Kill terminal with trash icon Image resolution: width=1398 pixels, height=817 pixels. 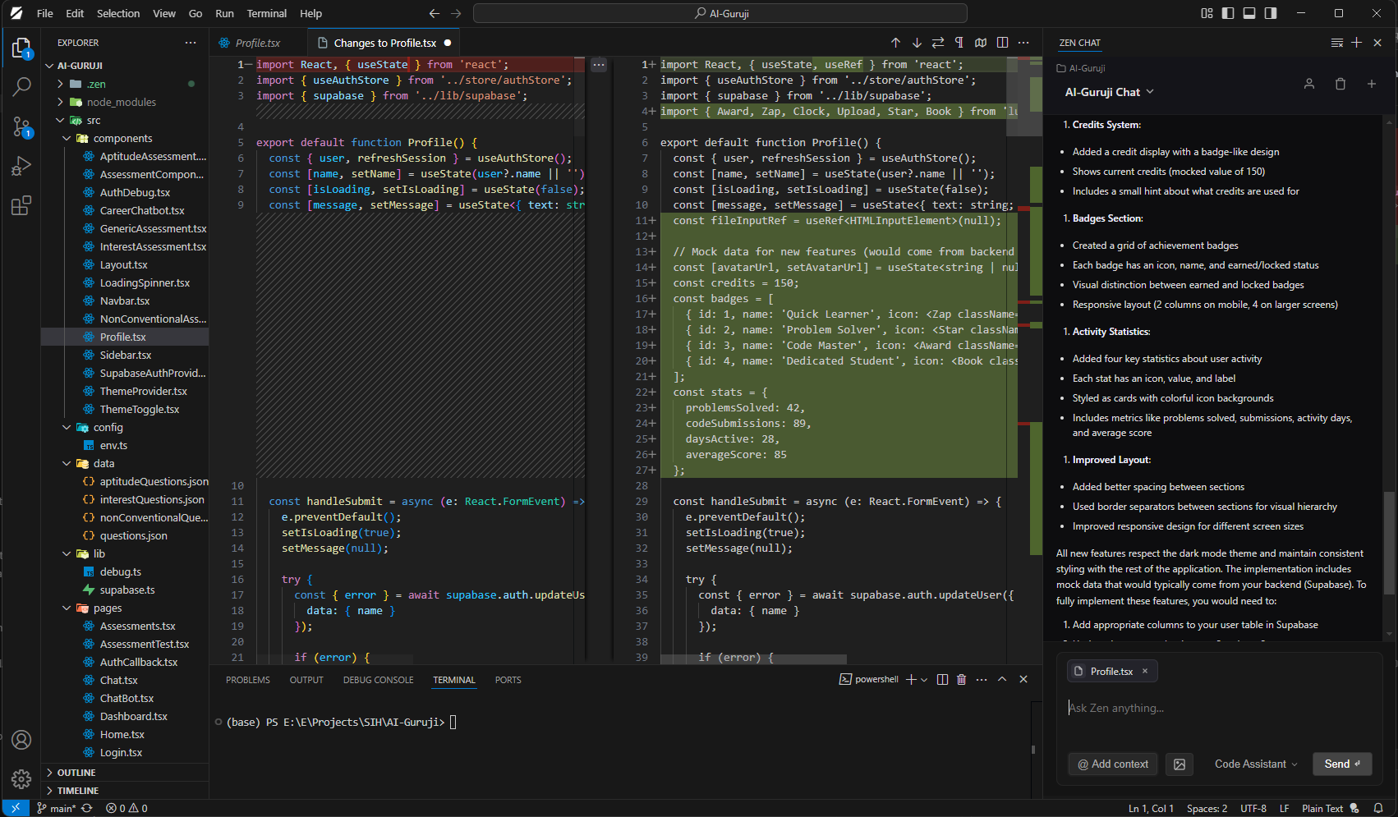tap(962, 679)
